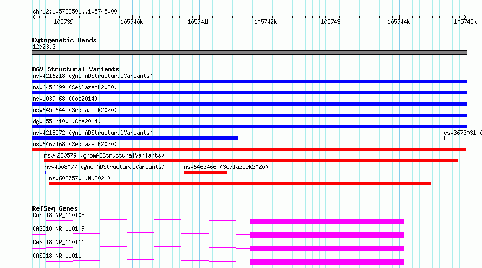This screenshot has width=482, height=268.
Task: Select the blue bar under nsv1039068
Action: [249, 104]
